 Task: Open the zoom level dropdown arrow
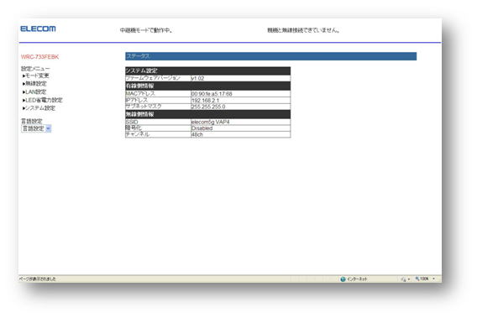[x=434, y=279]
